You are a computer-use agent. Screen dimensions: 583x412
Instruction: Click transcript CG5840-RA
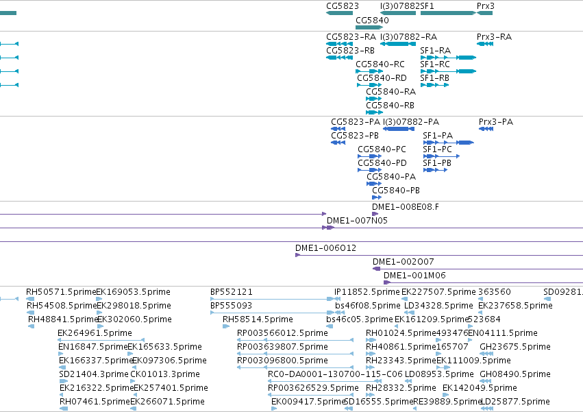(x=373, y=99)
